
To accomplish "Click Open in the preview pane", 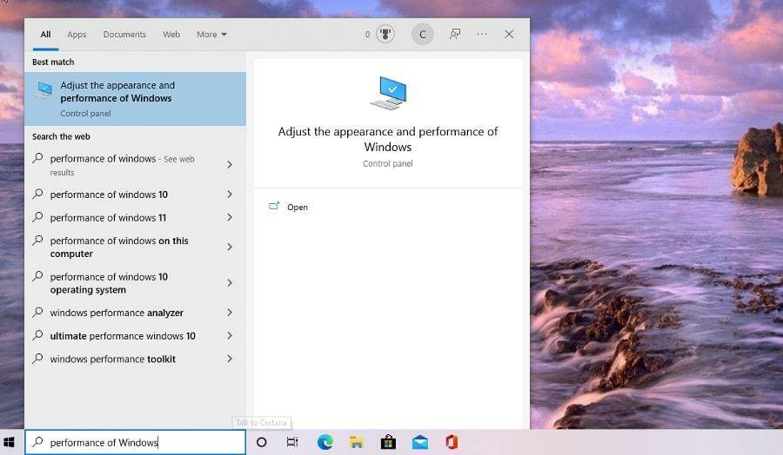I will (297, 208).
